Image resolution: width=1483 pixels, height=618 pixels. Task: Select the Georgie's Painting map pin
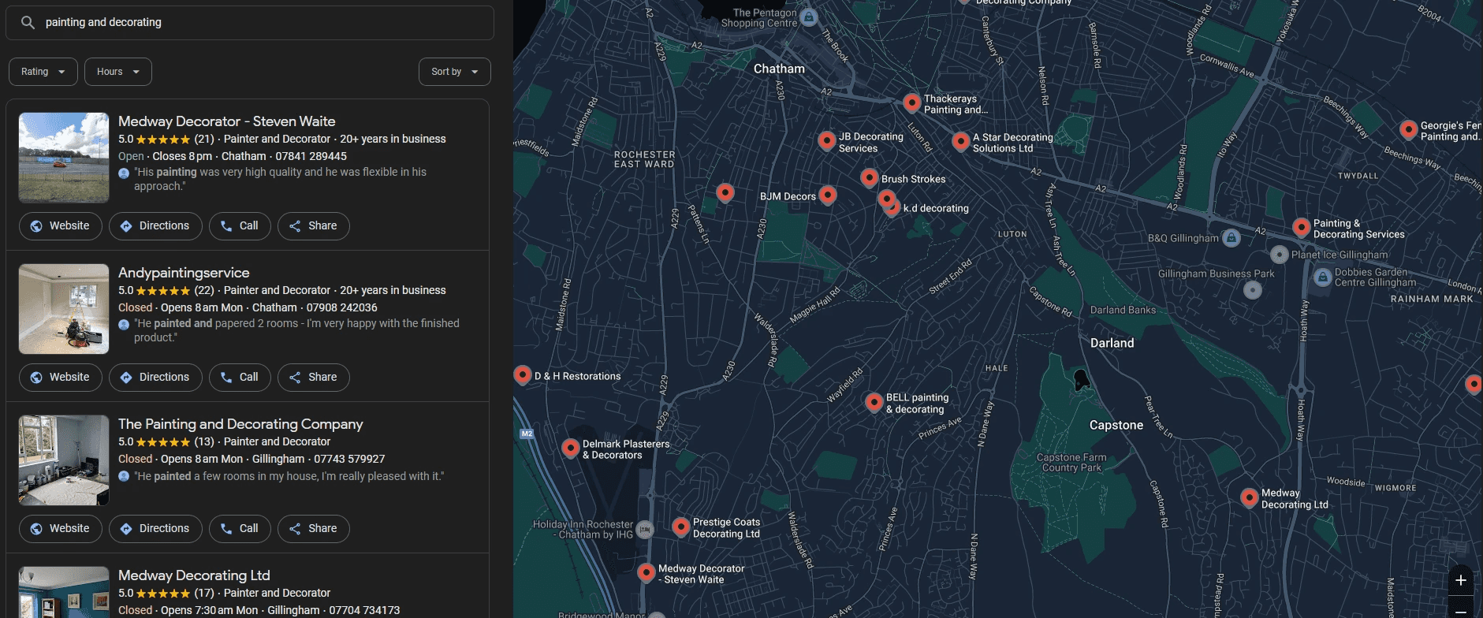1409,129
